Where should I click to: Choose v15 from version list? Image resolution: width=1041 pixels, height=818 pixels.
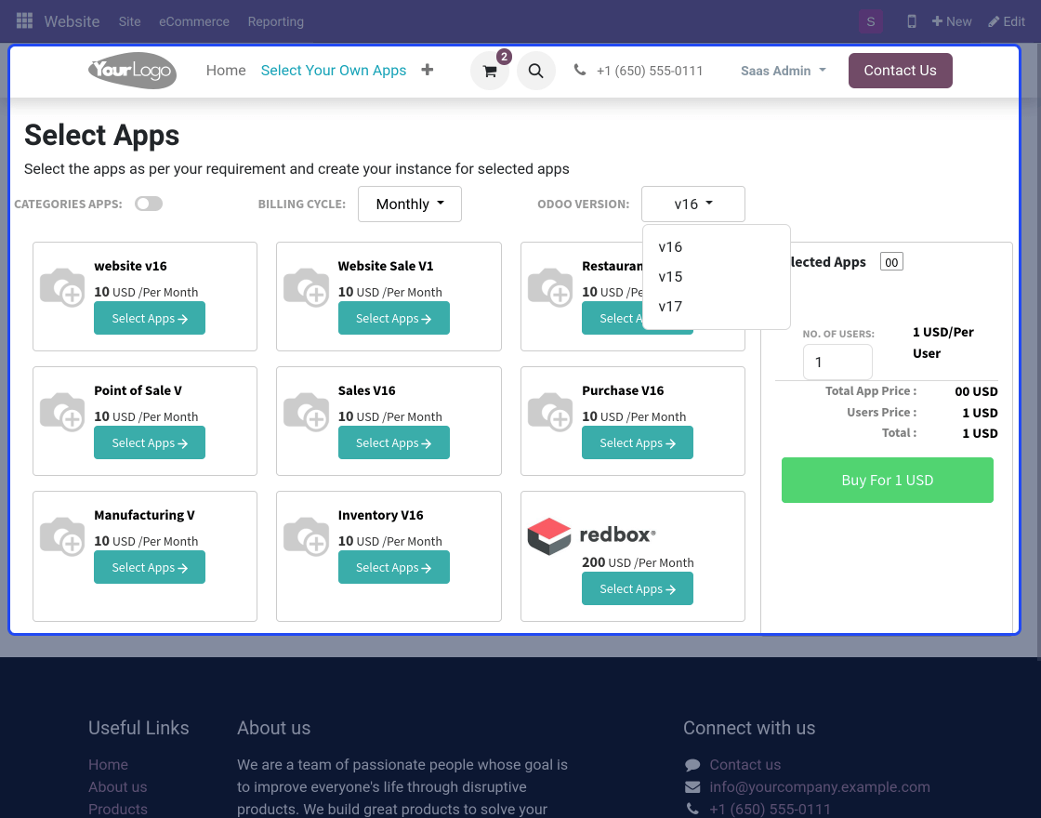[717, 277]
